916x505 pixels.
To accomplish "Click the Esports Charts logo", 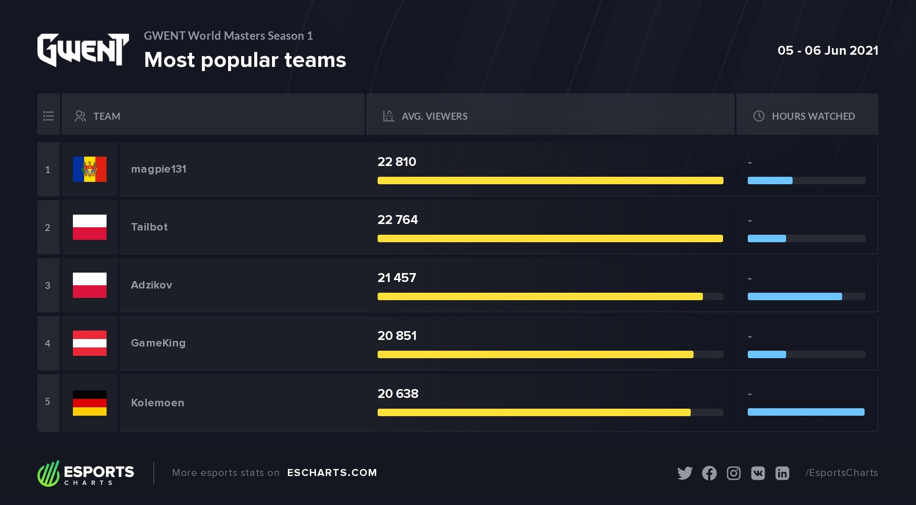I will 86,473.
